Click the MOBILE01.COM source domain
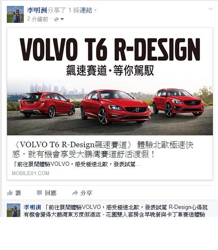This screenshot has height=250, width=218. tap(31, 173)
